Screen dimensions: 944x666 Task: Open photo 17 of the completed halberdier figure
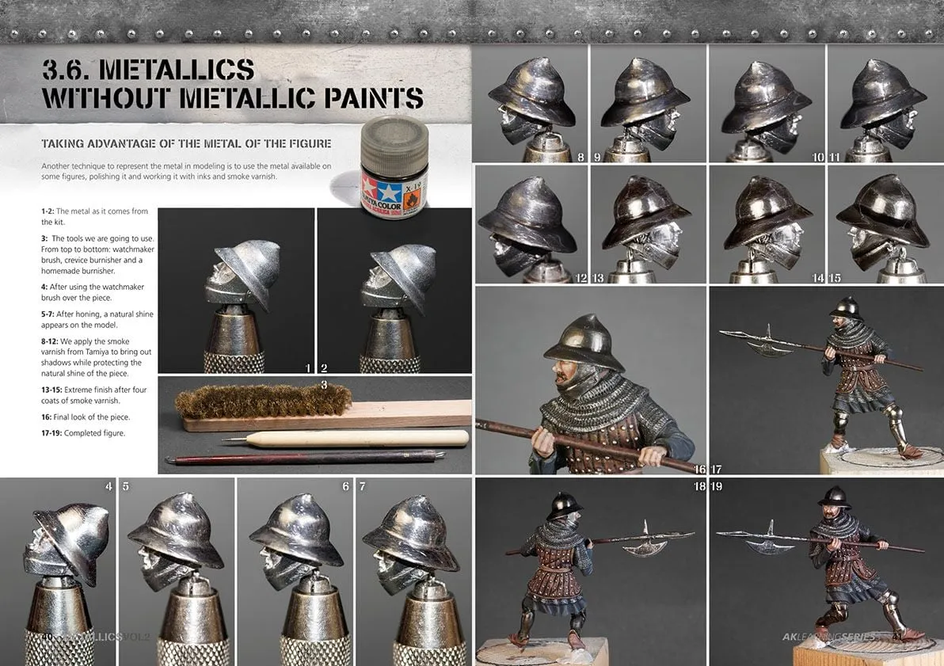point(826,380)
